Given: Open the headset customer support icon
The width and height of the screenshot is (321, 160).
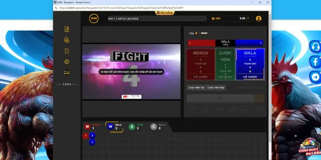Looking at the screenshot, I should click(315, 46).
